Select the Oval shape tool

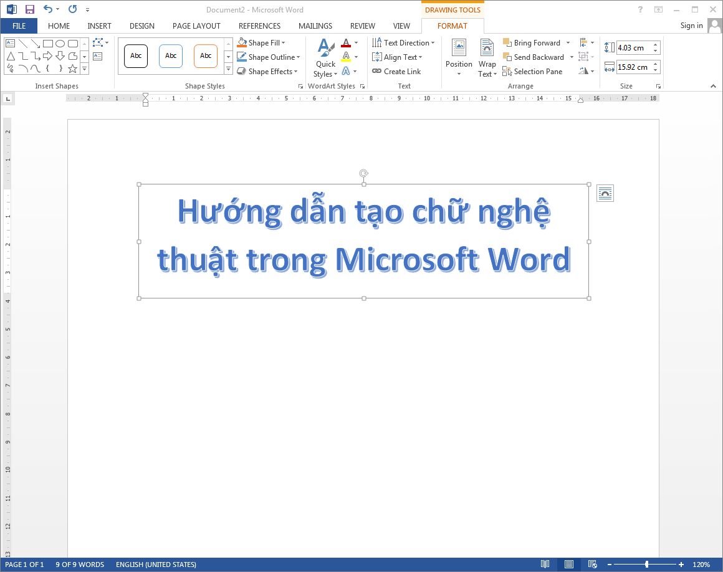click(60, 44)
